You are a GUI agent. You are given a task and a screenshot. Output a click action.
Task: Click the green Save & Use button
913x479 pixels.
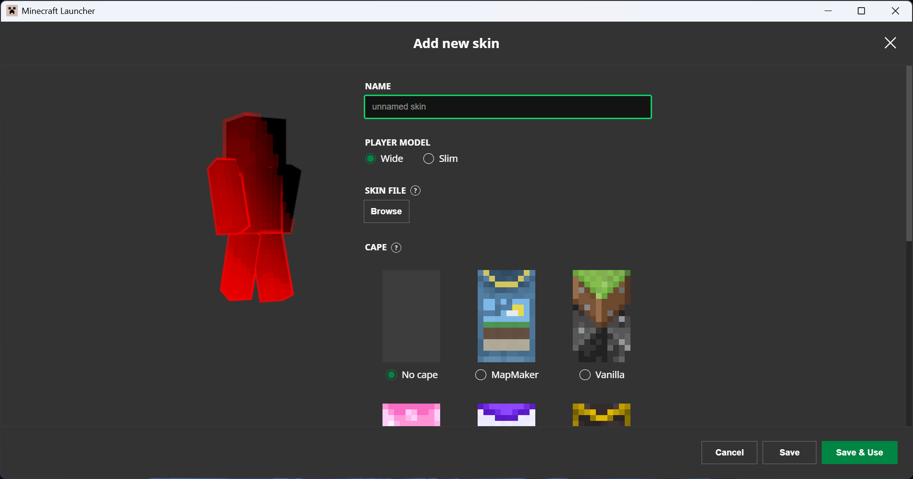pyautogui.click(x=860, y=453)
